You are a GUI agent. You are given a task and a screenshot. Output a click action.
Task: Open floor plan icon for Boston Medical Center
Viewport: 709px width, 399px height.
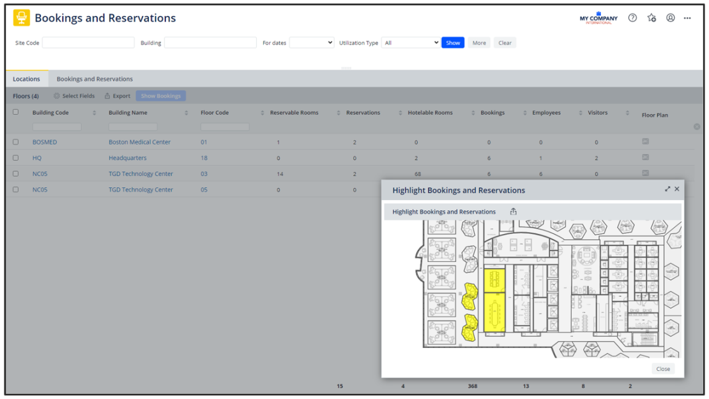pos(646,141)
